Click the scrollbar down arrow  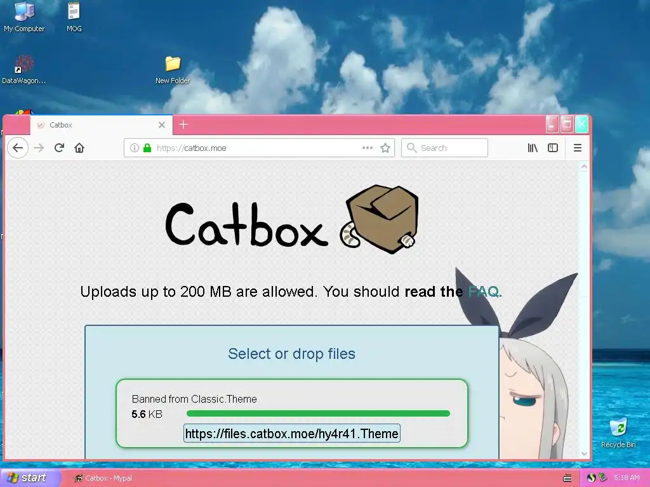point(584,454)
